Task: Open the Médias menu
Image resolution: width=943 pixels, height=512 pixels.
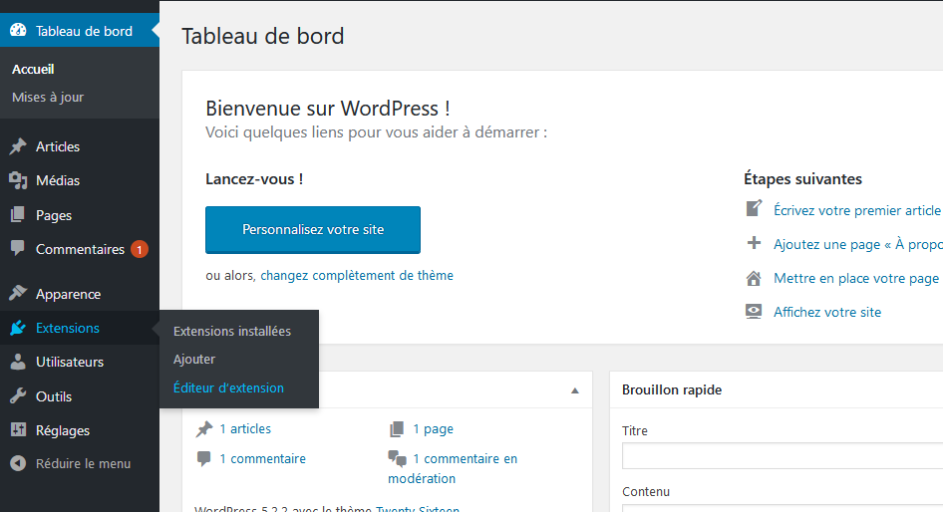Action: tap(58, 180)
